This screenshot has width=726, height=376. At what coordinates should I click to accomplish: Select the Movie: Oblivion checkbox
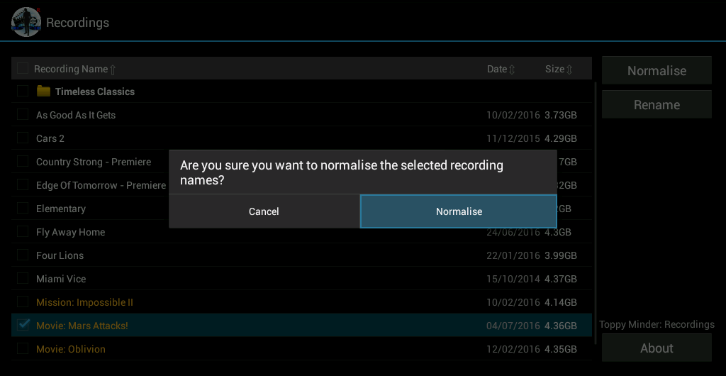click(x=23, y=349)
